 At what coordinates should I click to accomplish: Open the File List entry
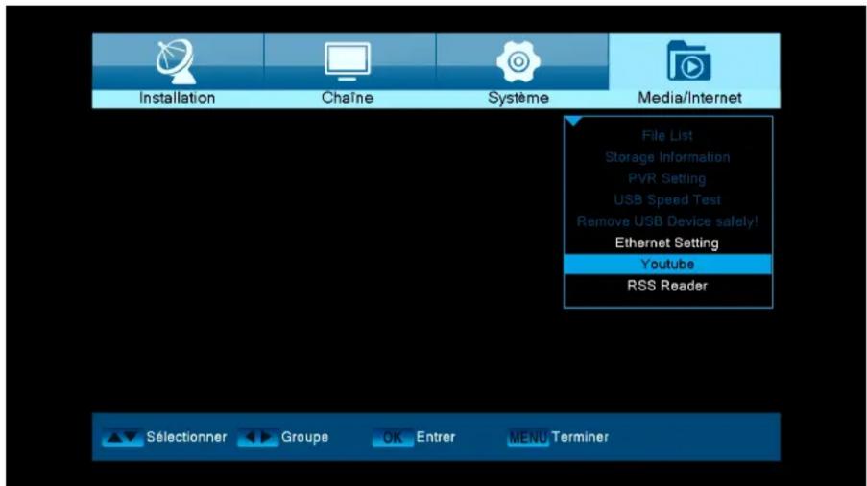pyautogui.click(x=668, y=136)
